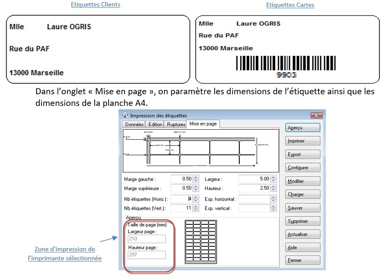Screen dimensions: 386x278
Task: Click the Imprimer button
Action: coord(302,141)
